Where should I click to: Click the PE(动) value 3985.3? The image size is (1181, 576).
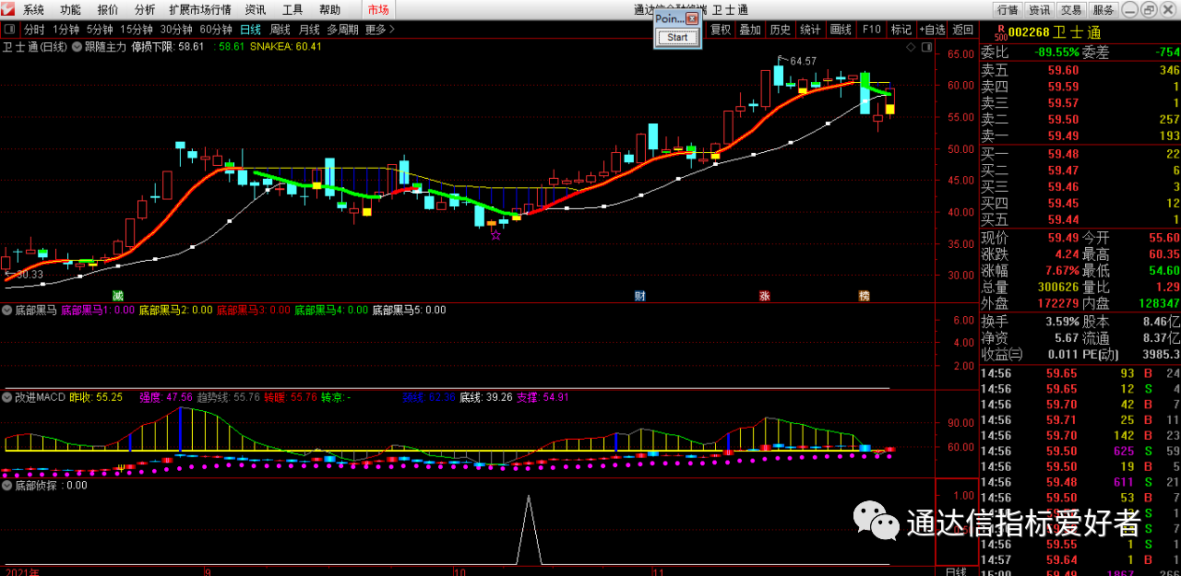click(1160, 354)
